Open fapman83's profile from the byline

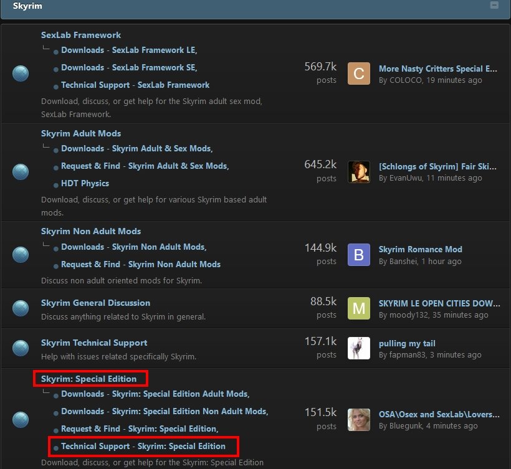point(408,354)
